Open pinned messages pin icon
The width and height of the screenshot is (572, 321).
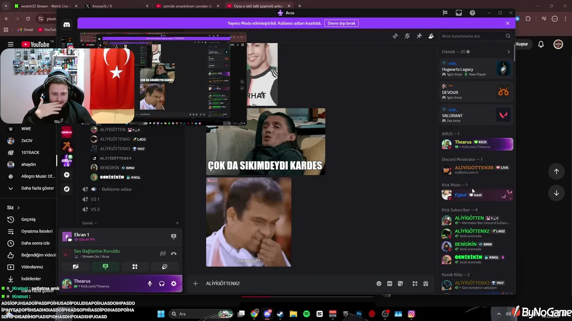click(419, 36)
